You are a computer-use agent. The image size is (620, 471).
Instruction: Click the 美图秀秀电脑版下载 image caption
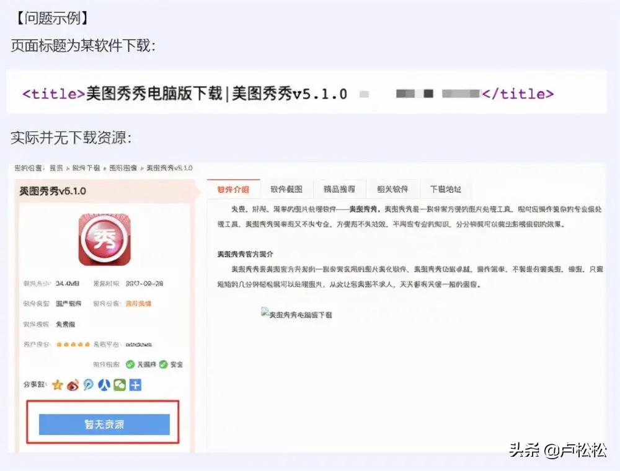tap(301, 315)
